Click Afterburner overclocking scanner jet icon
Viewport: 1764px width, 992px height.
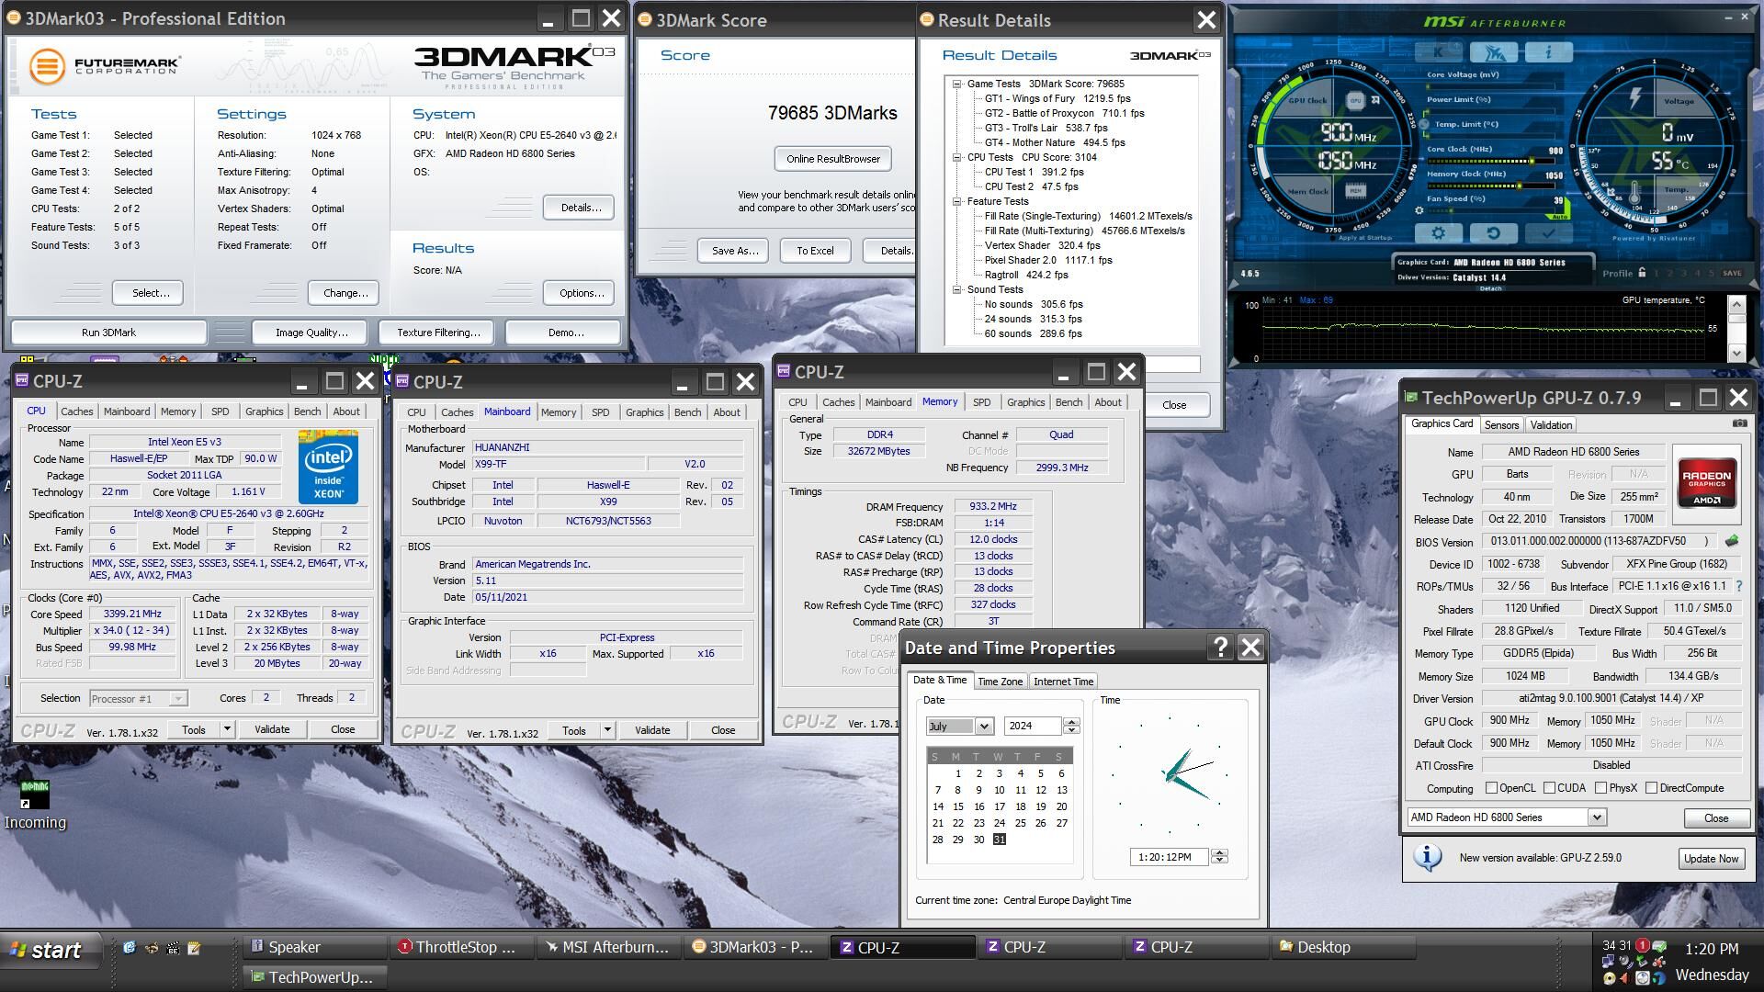[x=1495, y=52]
